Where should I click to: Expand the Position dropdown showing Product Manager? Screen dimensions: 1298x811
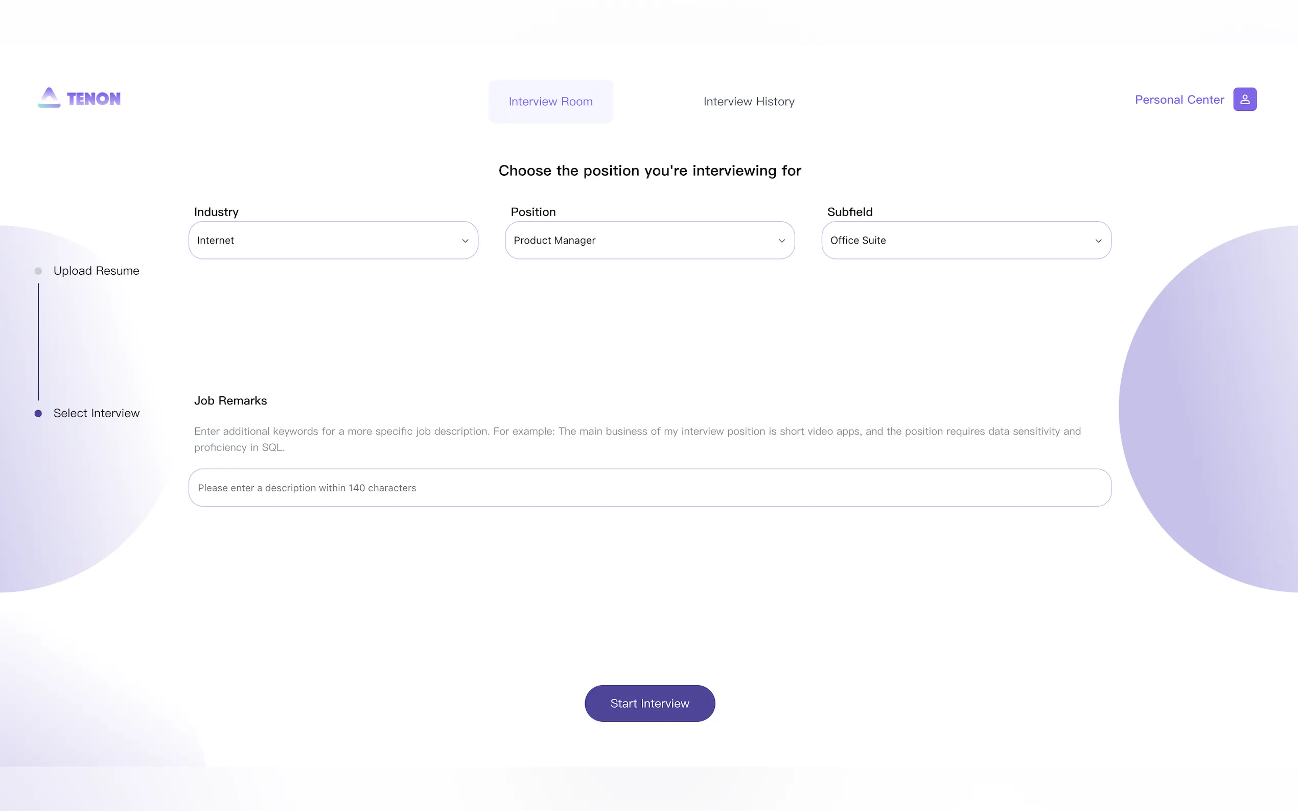(650, 241)
